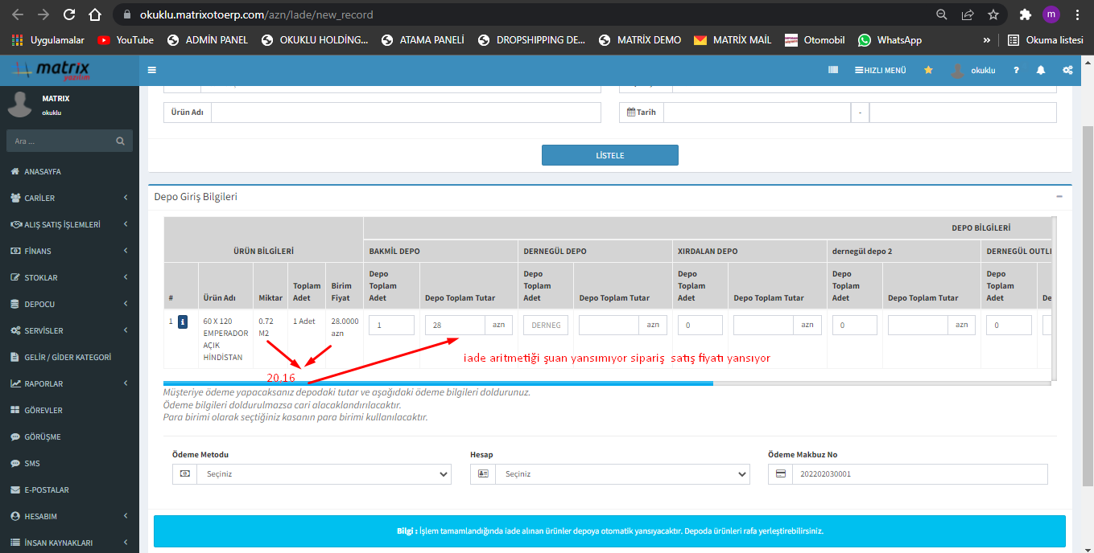The image size is (1094, 553).
Task: Expand the CARİLER sidebar menu
Action: click(69, 198)
